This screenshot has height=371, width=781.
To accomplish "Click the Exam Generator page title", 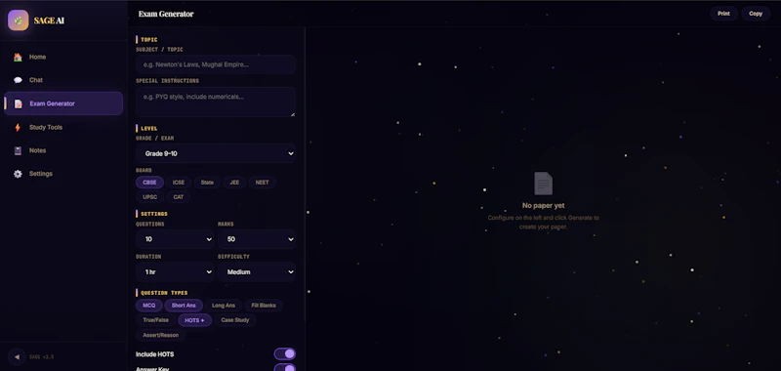I will click(x=166, y=14).
